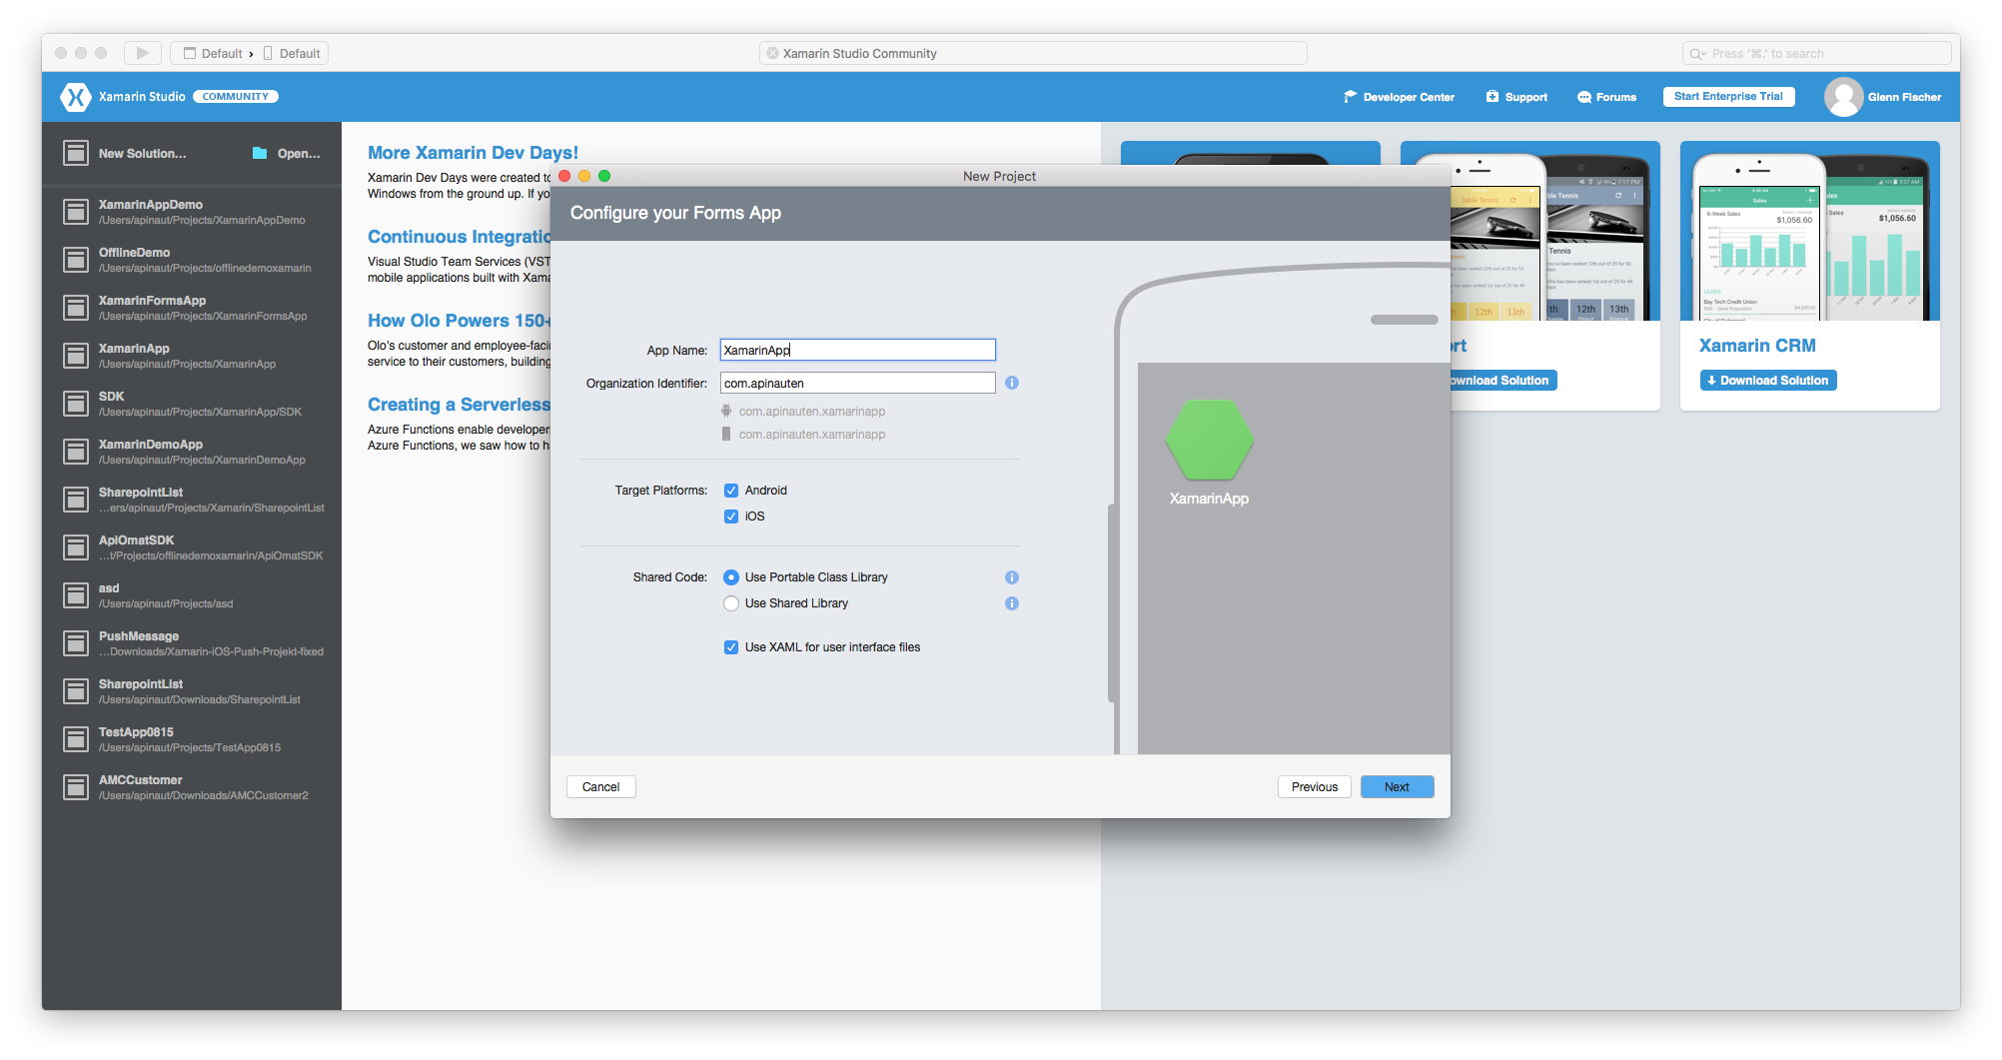Click info icon for Shared Library
Image resolution: width=2002 pixels, height=1060 pixels.
click(1012, 603)
